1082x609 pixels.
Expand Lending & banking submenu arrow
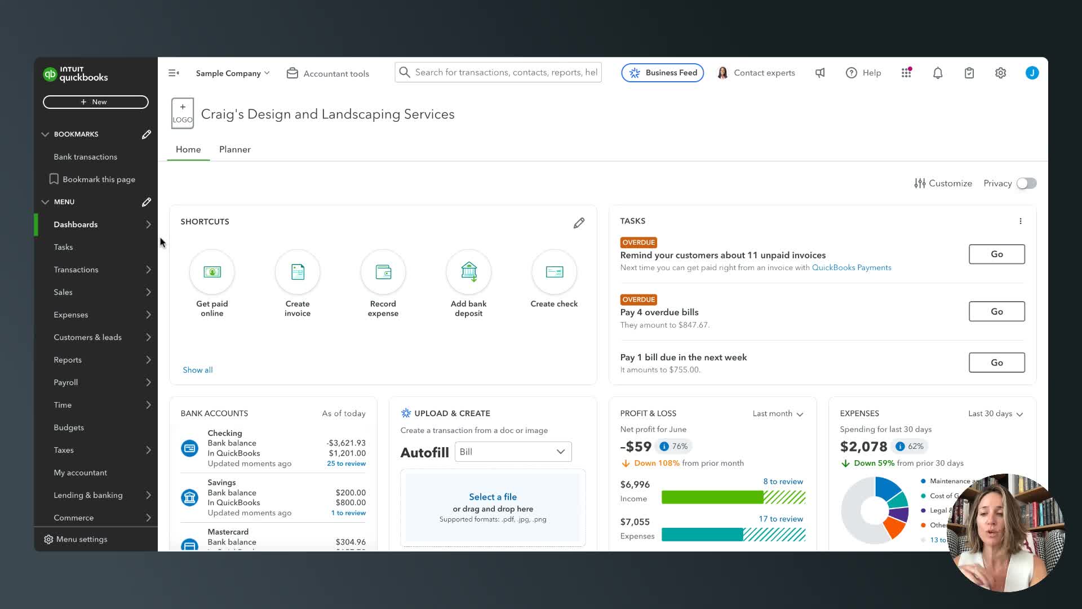[148, 495]
